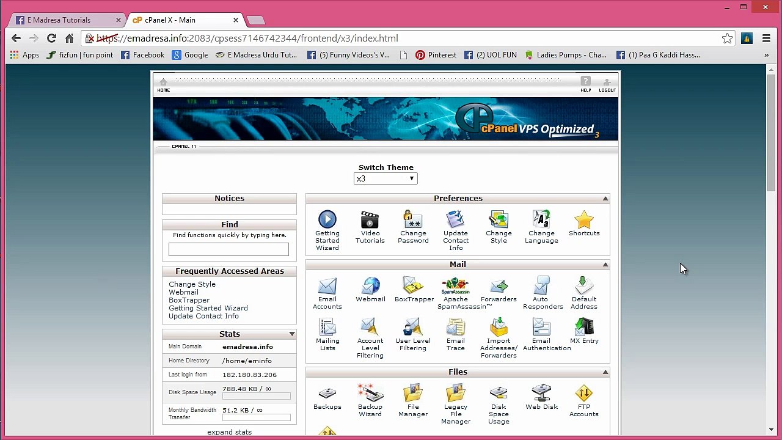Open the Chrome menu button
The width and height of the screenshot is (782, 440).
click(x=766, y=38)
